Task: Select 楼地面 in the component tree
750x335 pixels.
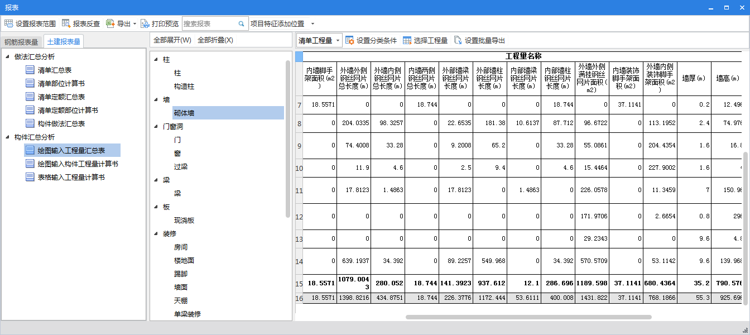Action: (184, 260)
